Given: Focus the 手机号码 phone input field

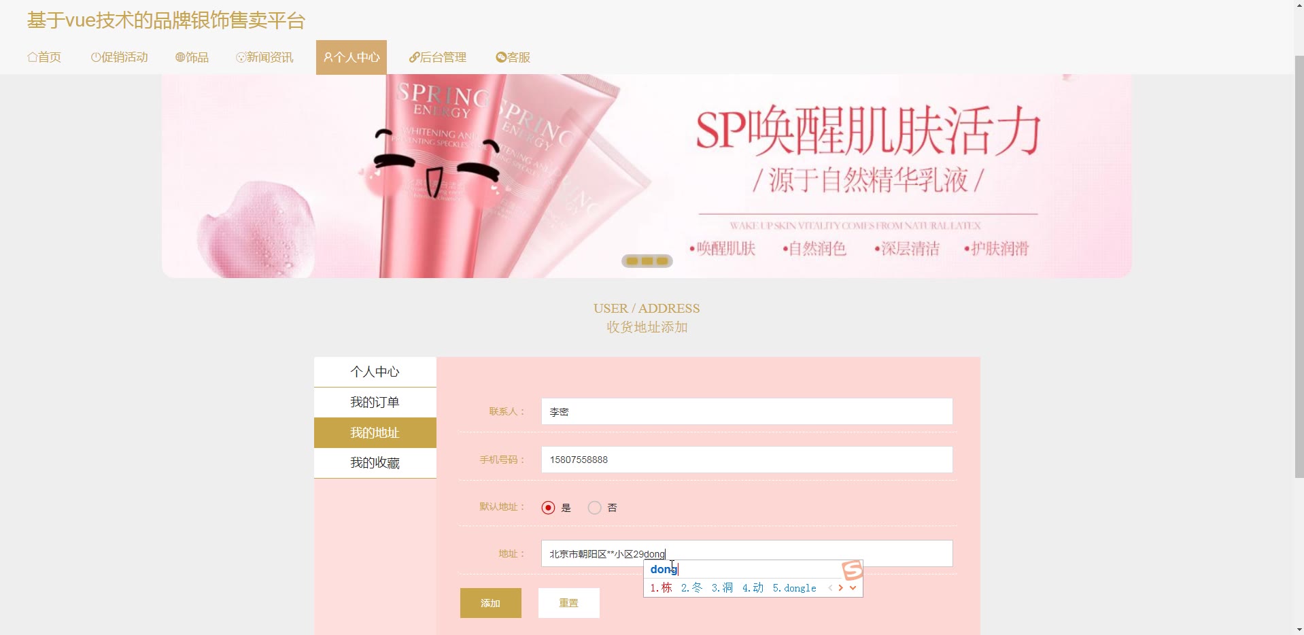Looking at the screenshot, I should click(x=747, y=460).
